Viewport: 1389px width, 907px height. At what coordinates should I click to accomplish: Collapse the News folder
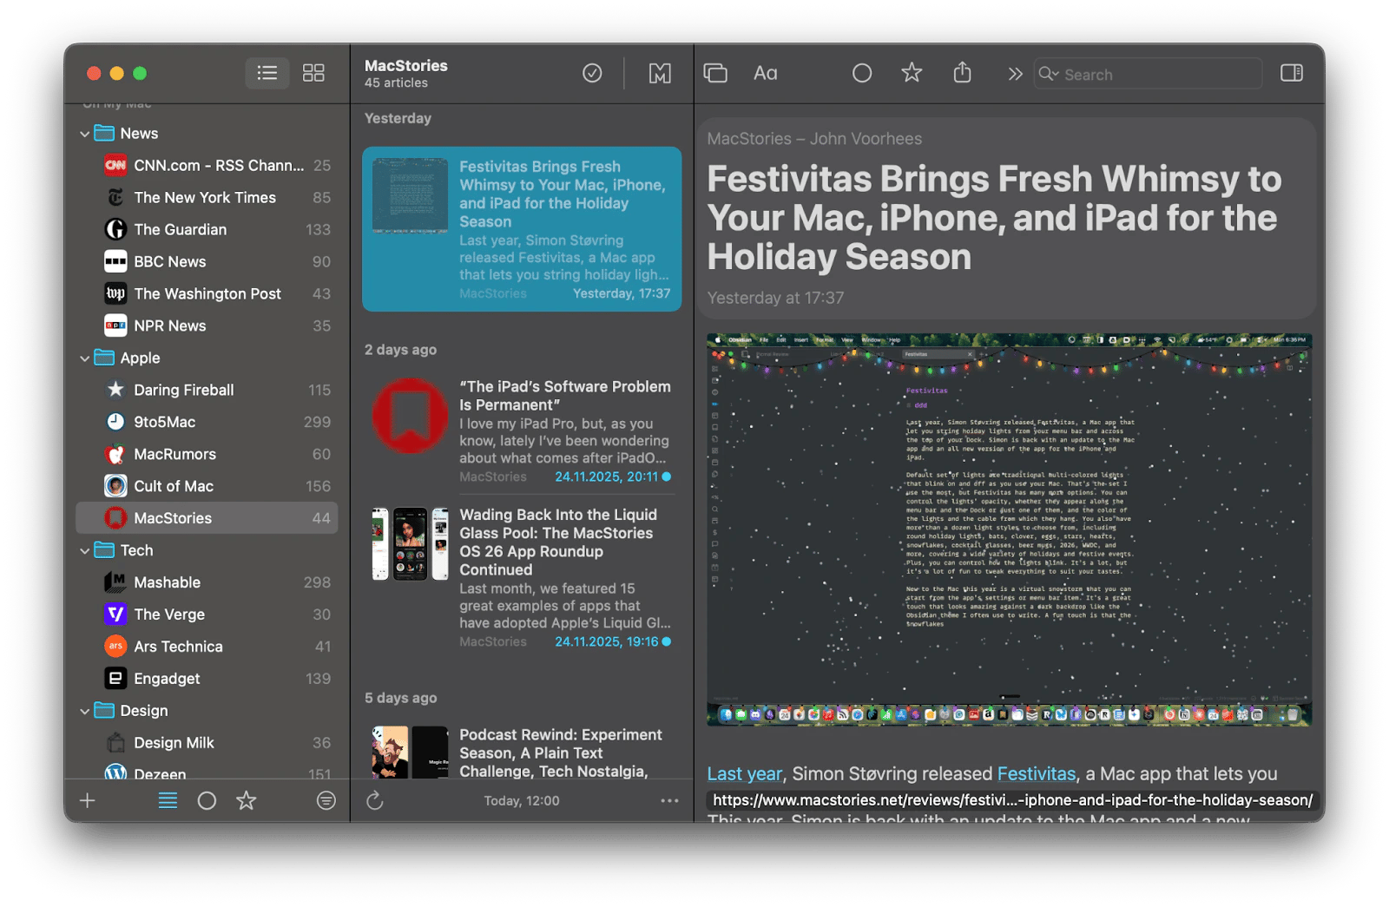pos(84,133)
